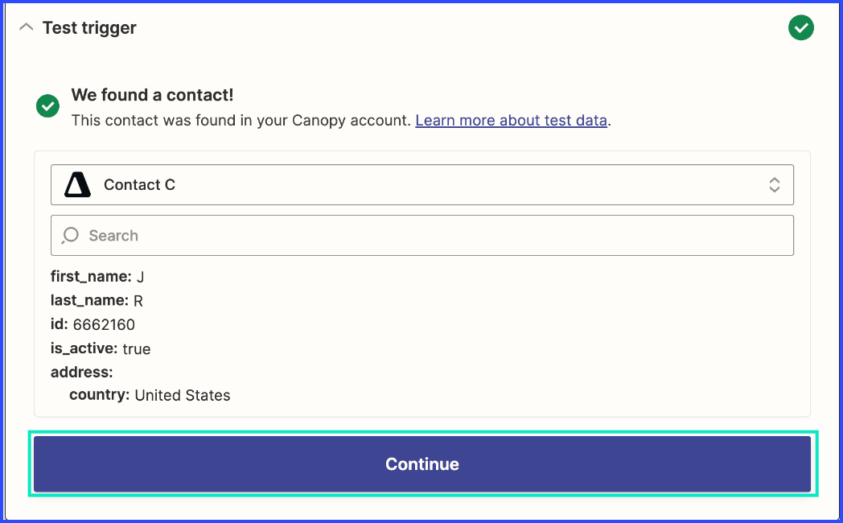Open the 'Learn more about test data' link
This screenshot has height=523, width=843.
(x=512, y=120)
